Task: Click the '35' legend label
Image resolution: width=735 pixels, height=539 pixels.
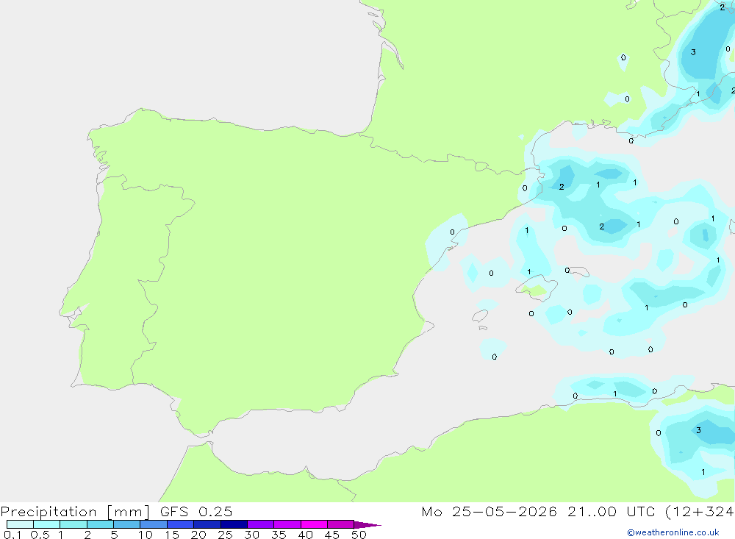Action: [x=279, y=535]
